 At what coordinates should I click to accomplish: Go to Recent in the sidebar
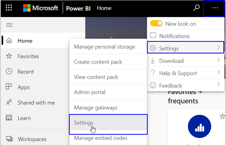pos(26,72)
